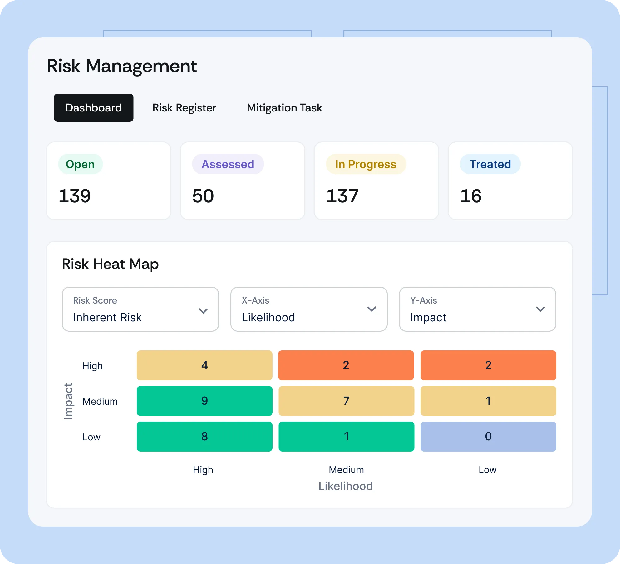
Task: Click the blue cell showing 0 risks
Action: [488, 436]
